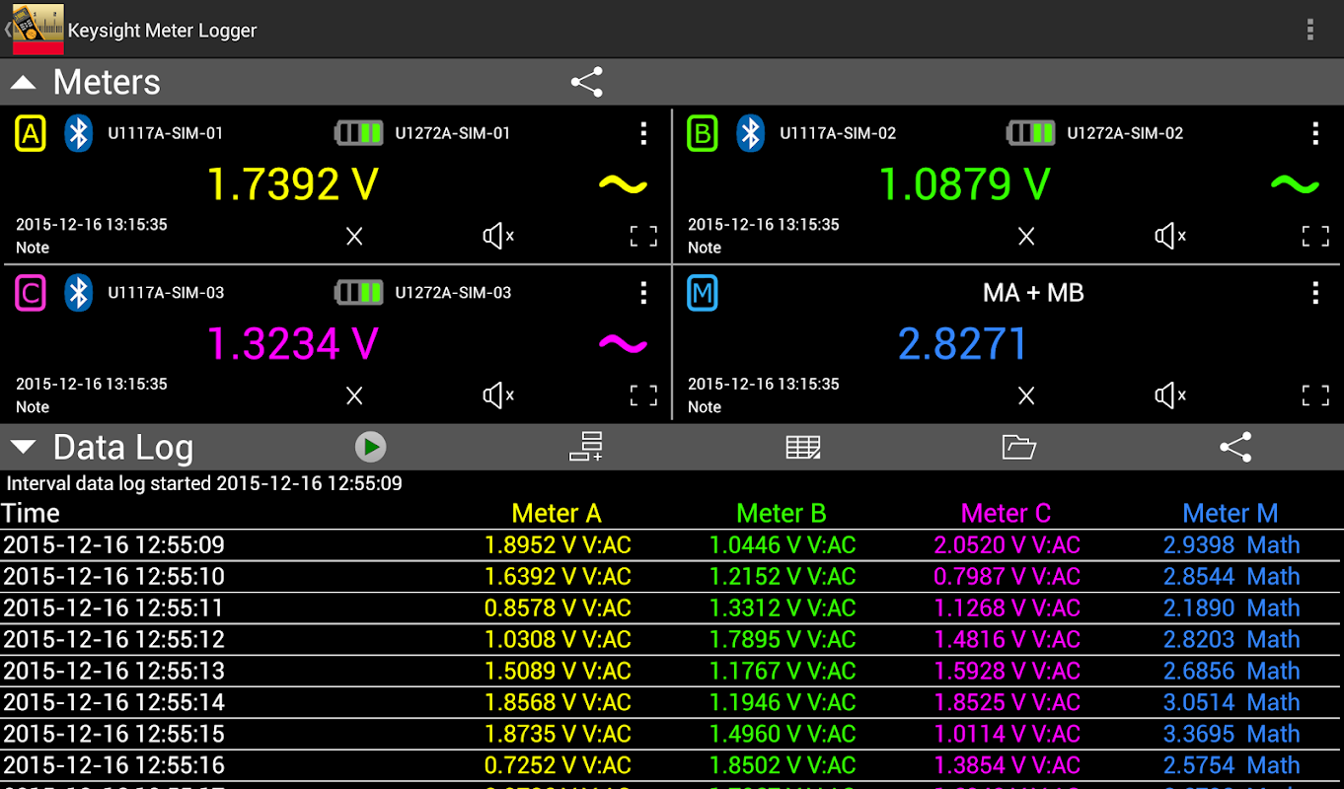This screenshot has width=1344, height=789.
Task: Select the yellow A meter color badge
Action: 31,133
